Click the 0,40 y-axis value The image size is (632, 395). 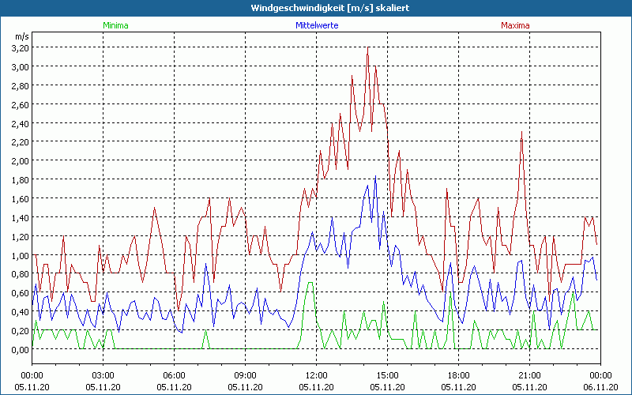[x=21, y=312]
